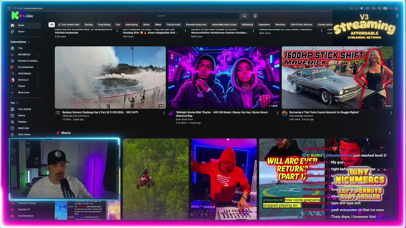This screenshot has width=406, height=228.
Task: Open Bunbury Burnout Challenge video title
Action: pos(100,112)
